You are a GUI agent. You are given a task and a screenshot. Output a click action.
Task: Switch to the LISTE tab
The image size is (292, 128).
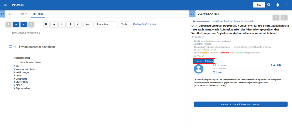point(11,14)
